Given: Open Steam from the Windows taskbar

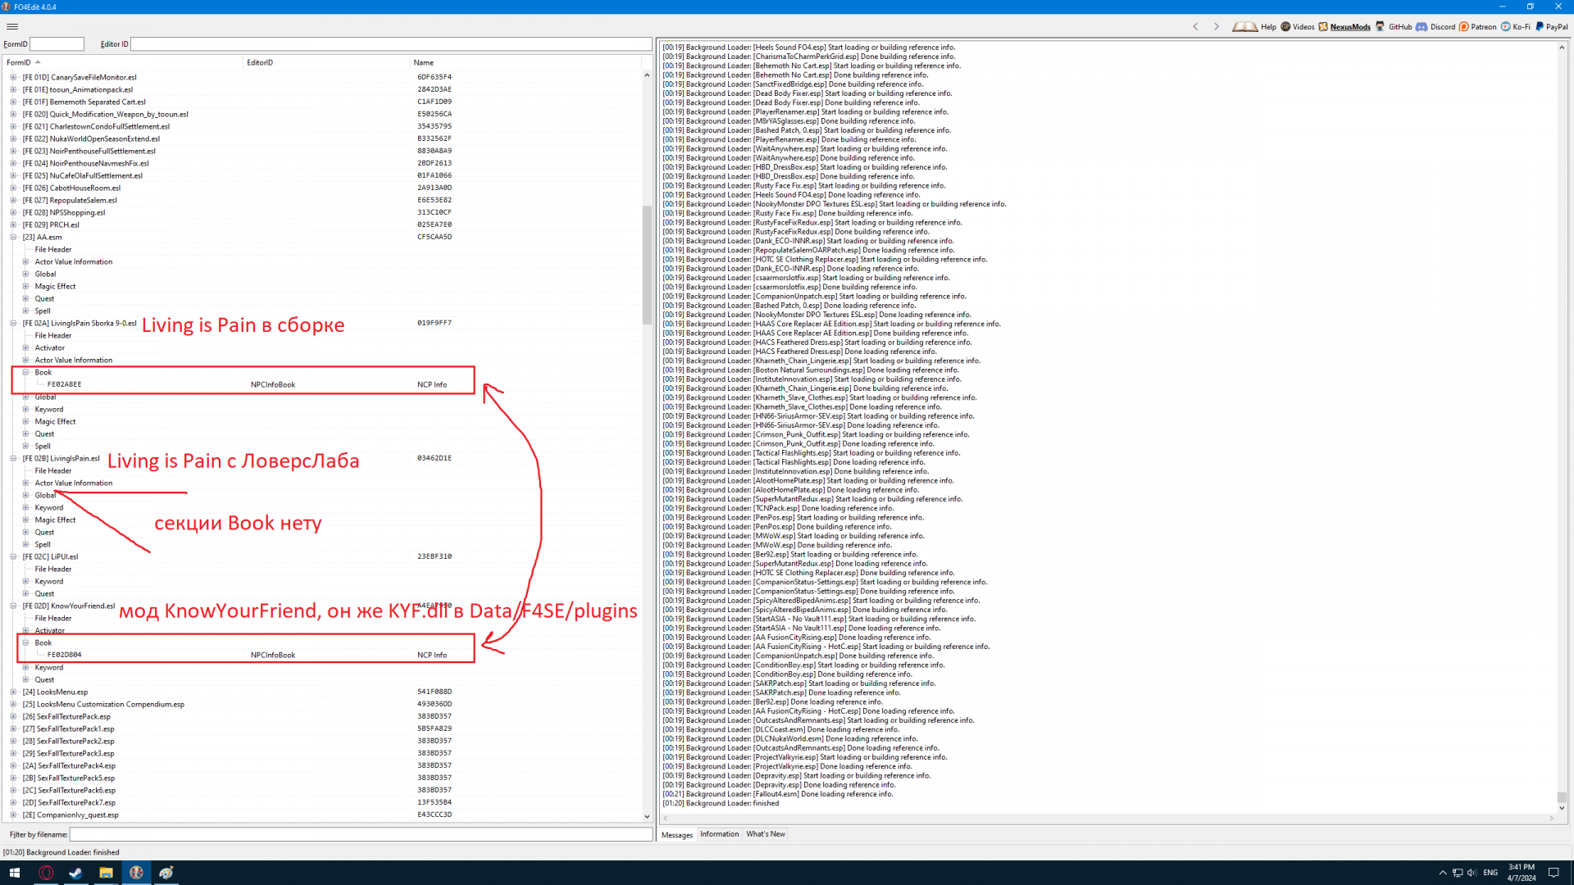Looking at the screenshot, I should (75, 873).
